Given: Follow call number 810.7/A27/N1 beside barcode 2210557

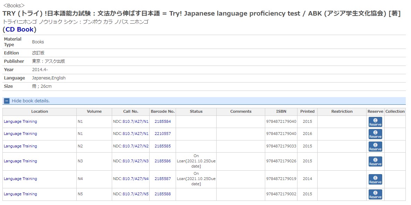Looking at the screenshot, I should click(x=135, y=134).
